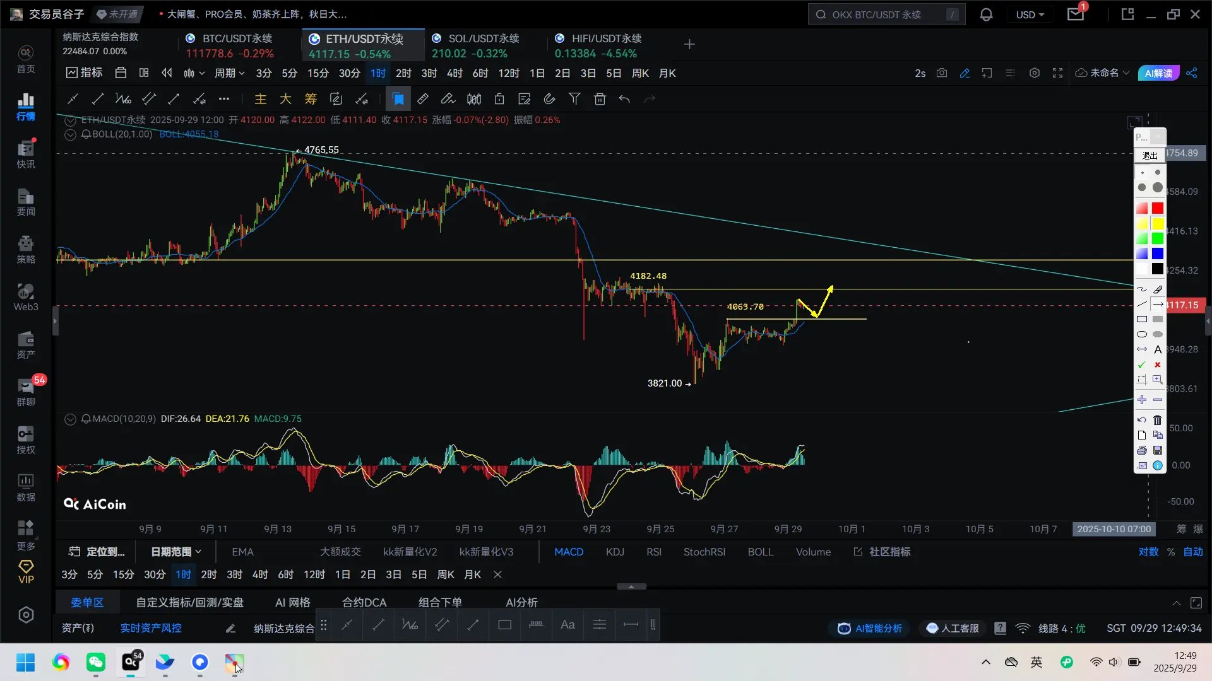Switch to SOL/USDT永续 tab
Viewport: 1212px width, 681px height.
(x=476, y=45)
